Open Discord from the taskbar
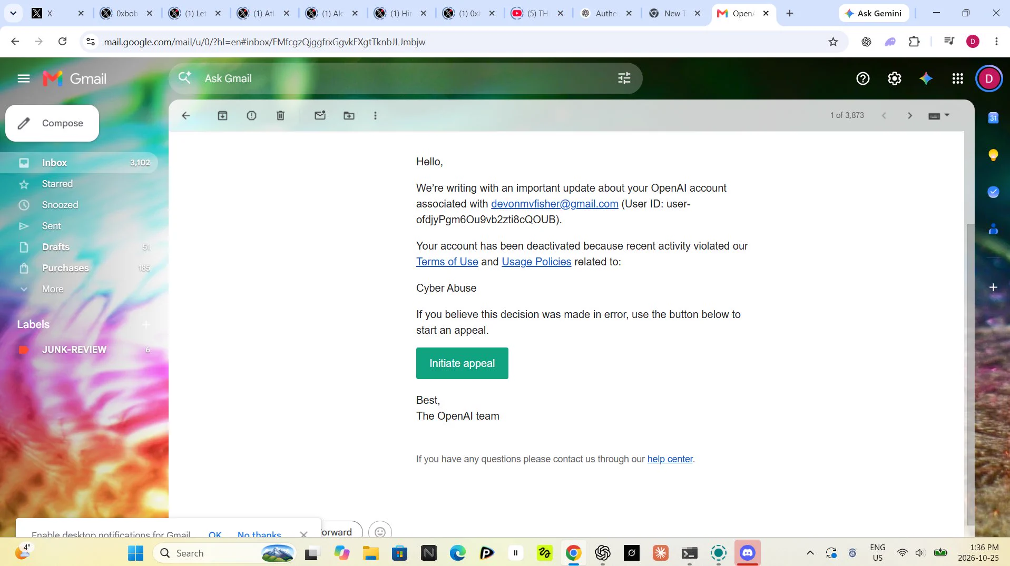This screenshot has height=566, width=1010. click(x=747, y=553)
